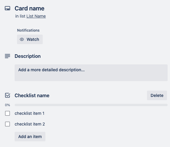Delete the checklist with the Delete button
The height and width of the screenshot is (147, 170).
click(157, 95)
